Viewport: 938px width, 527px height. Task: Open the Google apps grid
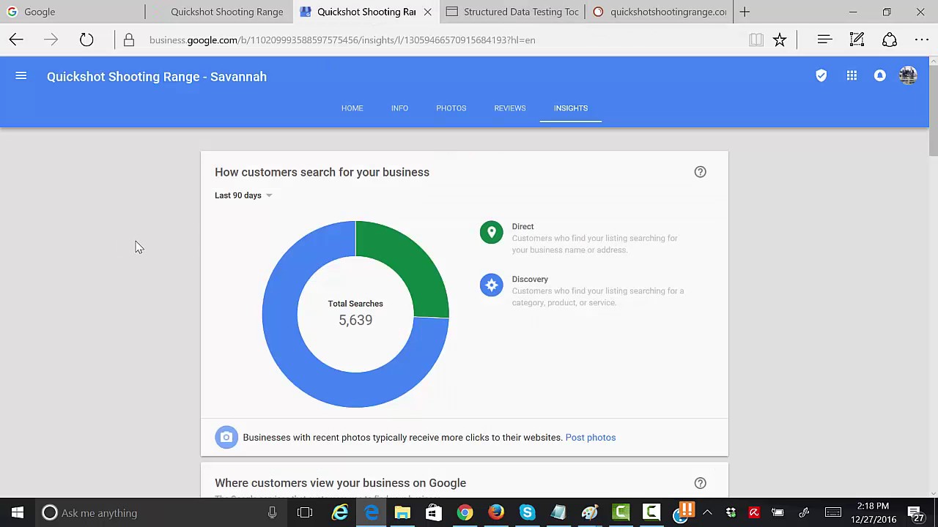click(852, 76)
